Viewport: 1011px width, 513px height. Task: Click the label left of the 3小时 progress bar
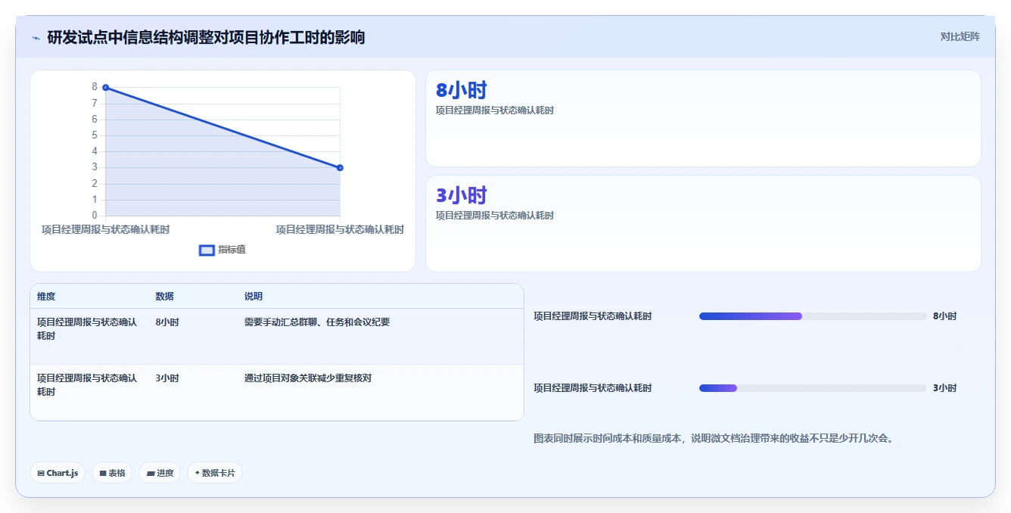(593, 388)
